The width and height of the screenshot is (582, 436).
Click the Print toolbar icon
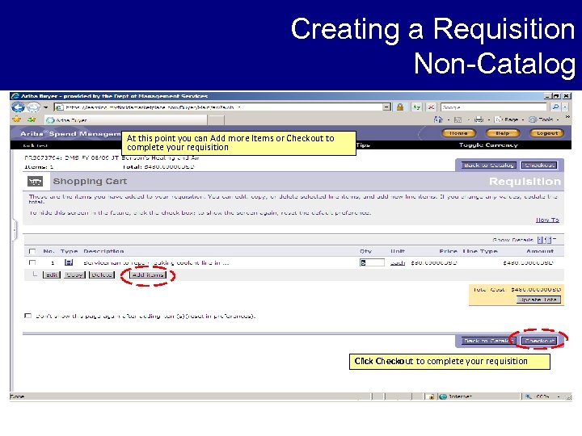point(479,119)
